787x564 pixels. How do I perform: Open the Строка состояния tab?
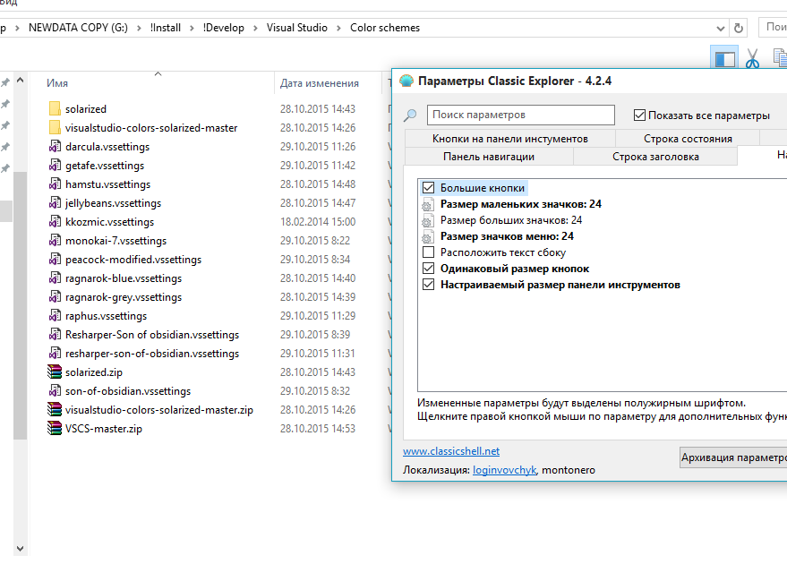[688, 139]
